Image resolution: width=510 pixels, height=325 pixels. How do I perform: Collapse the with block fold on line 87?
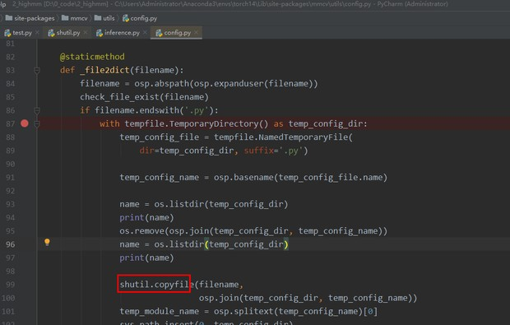coord(37,124)
